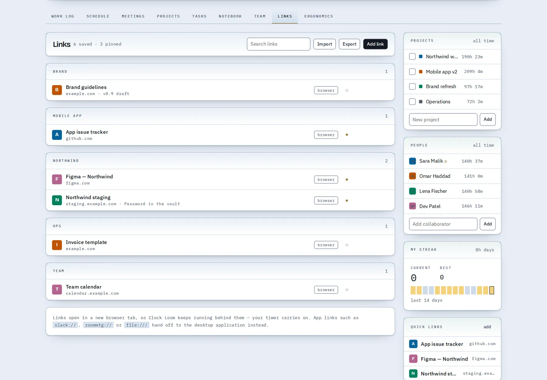
Task: Open Projects all time range selector
Action: [483, 41]
